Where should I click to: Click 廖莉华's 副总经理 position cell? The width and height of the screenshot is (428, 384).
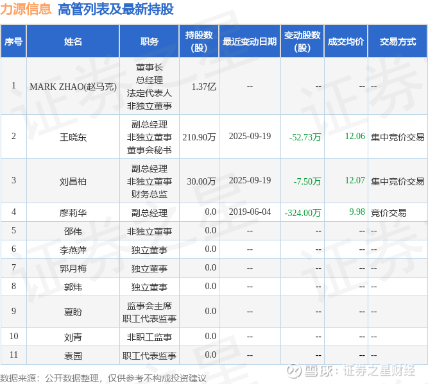[x=150, y=212]
